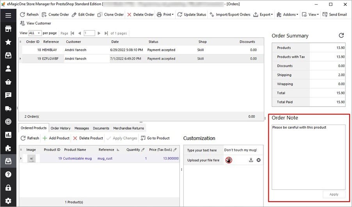
Task: Upload a customization file with the upload icon
Action: (x=251, y=160)
